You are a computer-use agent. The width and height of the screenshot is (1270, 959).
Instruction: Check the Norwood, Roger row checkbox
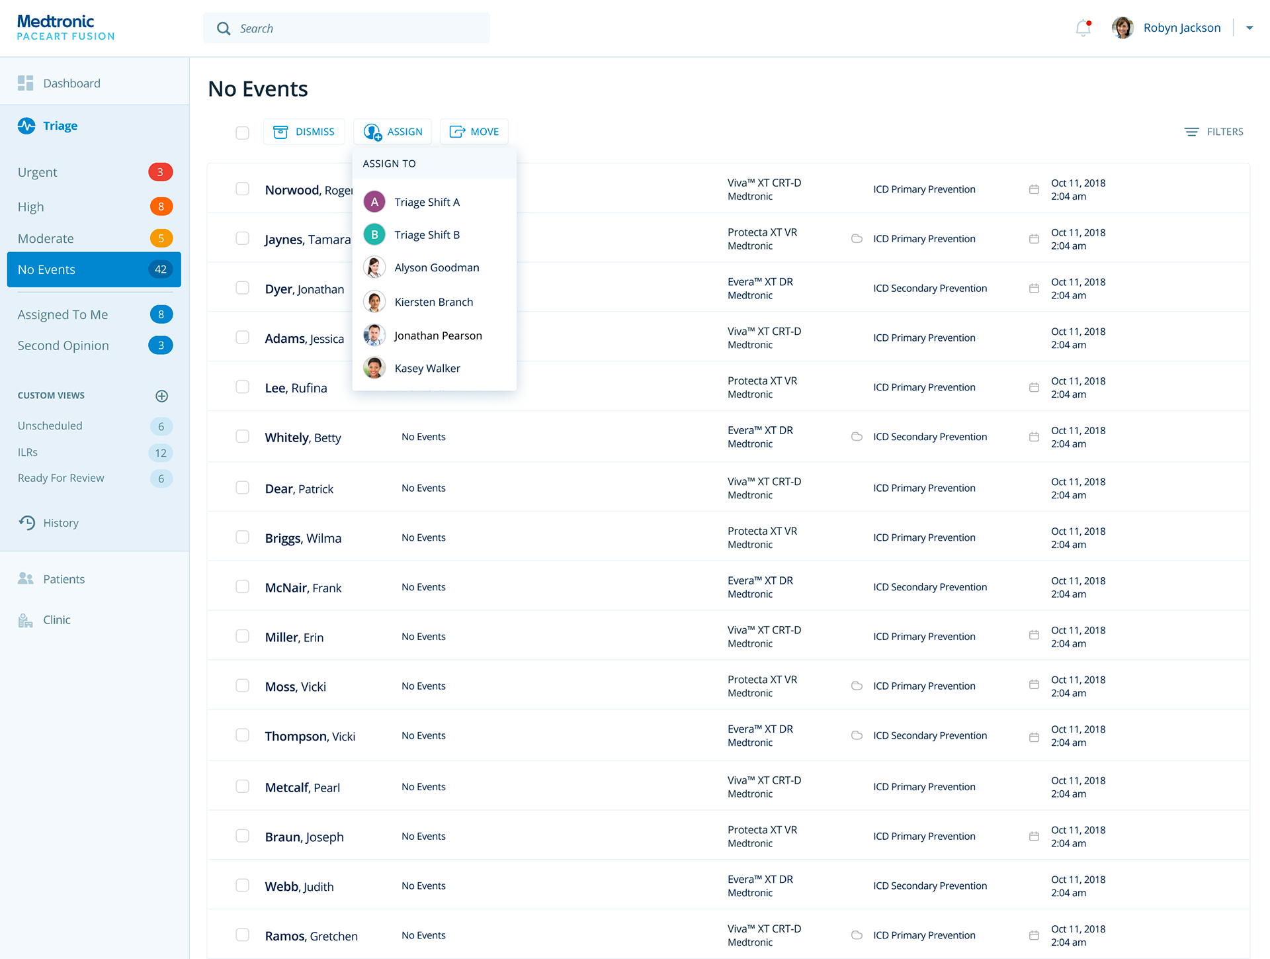coord(243,189)
